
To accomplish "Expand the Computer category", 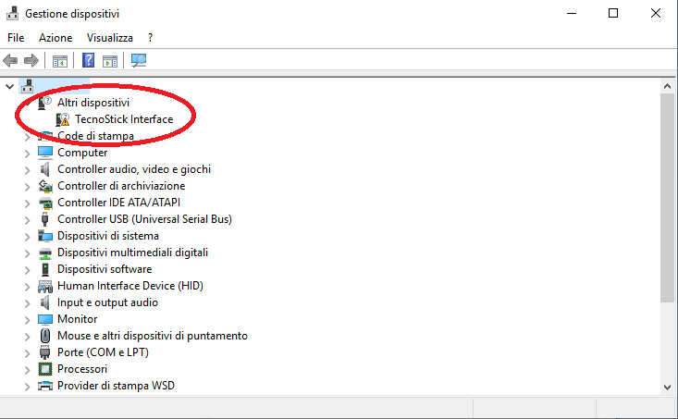I will click(x=27, y=154).
